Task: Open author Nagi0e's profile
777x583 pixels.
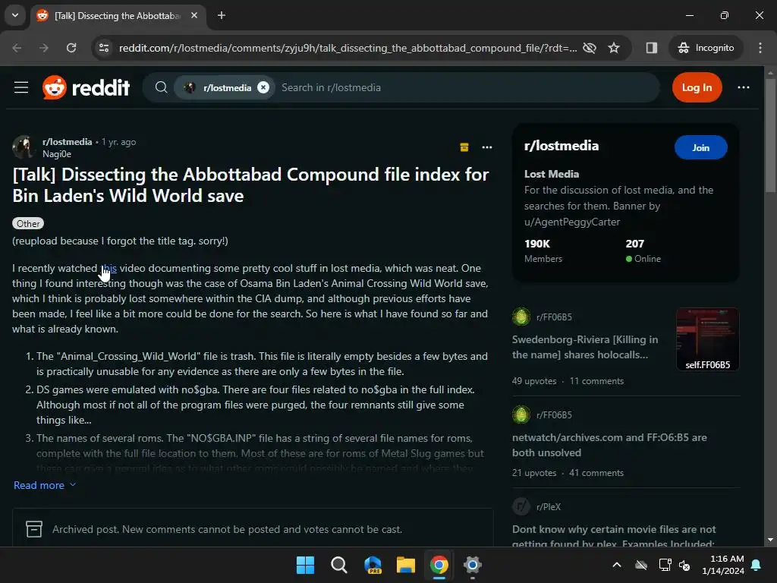Action: pos(57,154)
